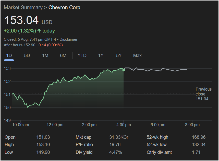Image resolution: width=219 pixels, height=161 pixels.
Task: Click the after hours 152.90 price
Action: [29, 45]
